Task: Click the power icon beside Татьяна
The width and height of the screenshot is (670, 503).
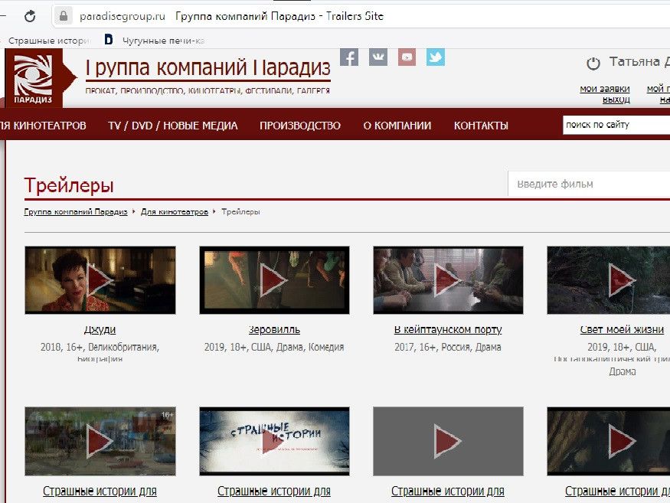Action: pos(593,64)
